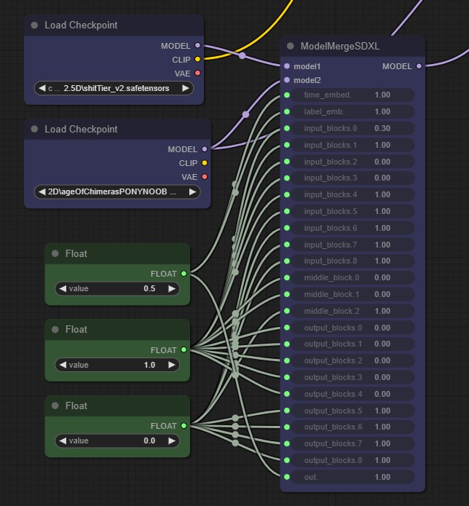Click the value 1.0 field in Float node

(117, 365)
